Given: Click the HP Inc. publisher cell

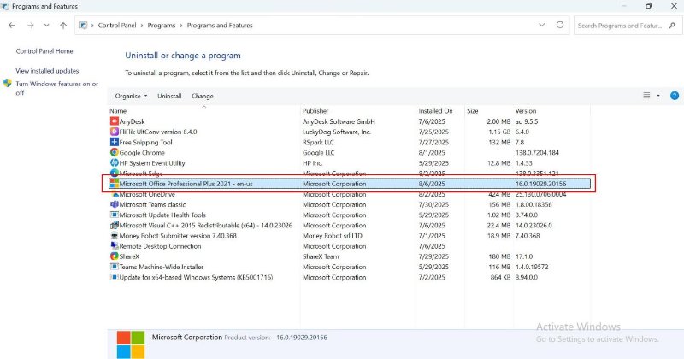Looking at the screenshot, I should [312, 163].
